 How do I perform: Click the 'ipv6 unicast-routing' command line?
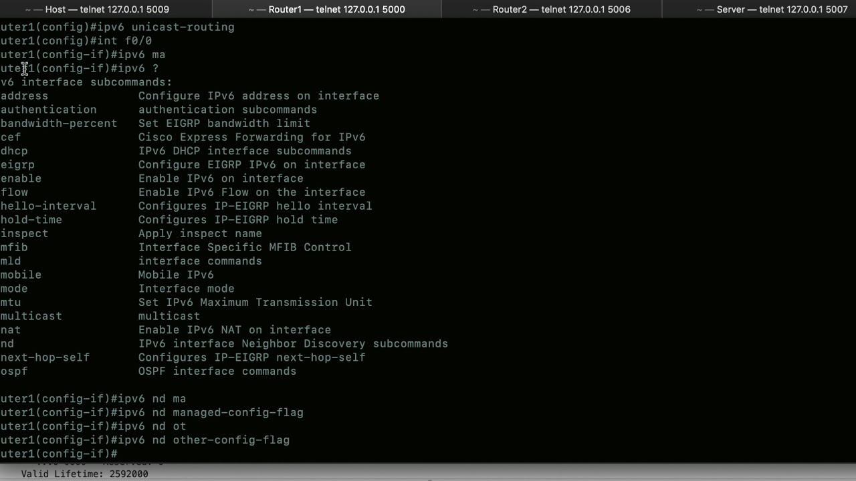(117, 27)
